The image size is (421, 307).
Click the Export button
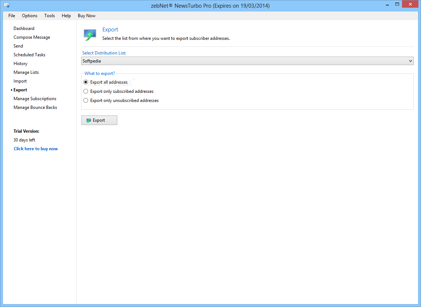pos(99,120)
